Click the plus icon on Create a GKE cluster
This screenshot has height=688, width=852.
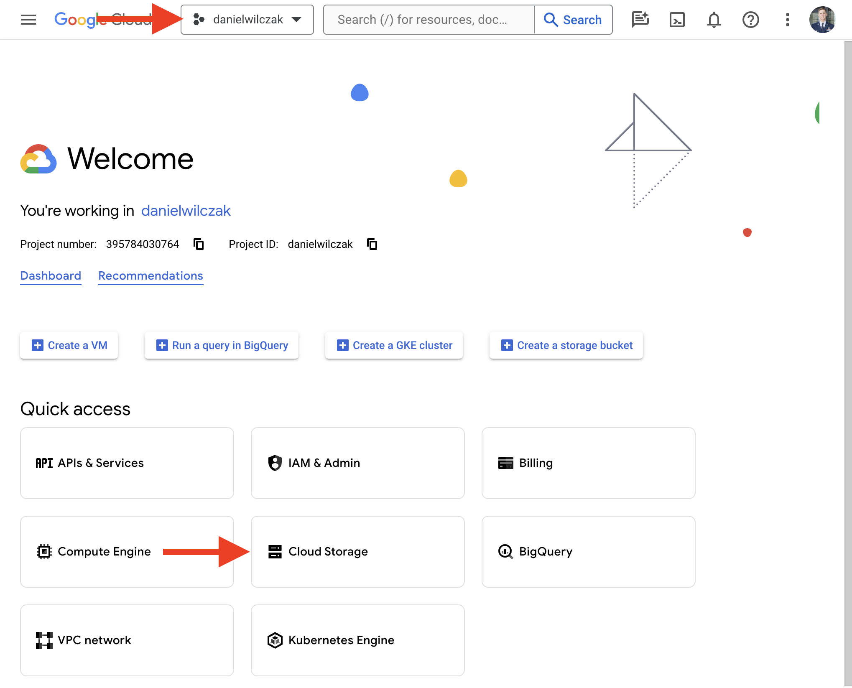[343, 345]
